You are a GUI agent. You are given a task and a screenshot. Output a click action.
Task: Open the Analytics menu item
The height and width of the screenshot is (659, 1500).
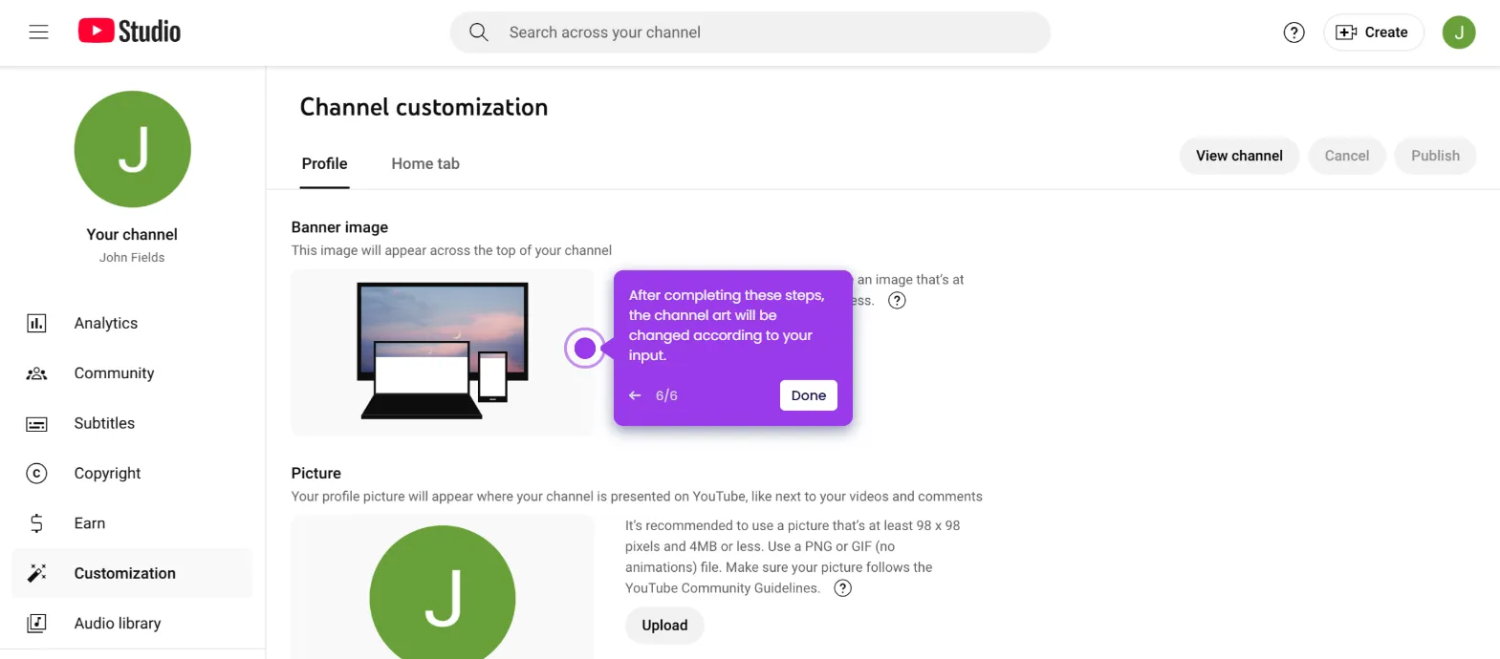132,324
